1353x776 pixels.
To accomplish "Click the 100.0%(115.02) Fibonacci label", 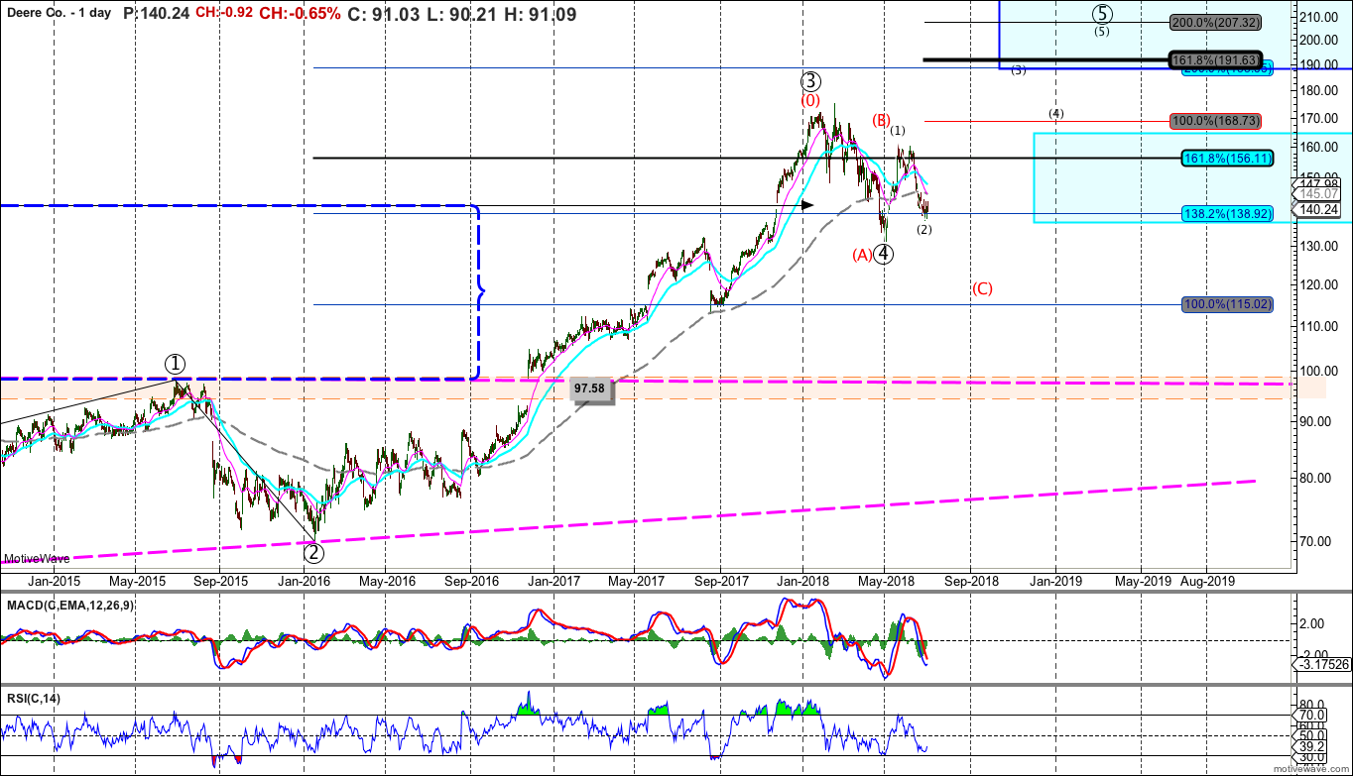I will pyautogui.click(x=1227, y=304).
